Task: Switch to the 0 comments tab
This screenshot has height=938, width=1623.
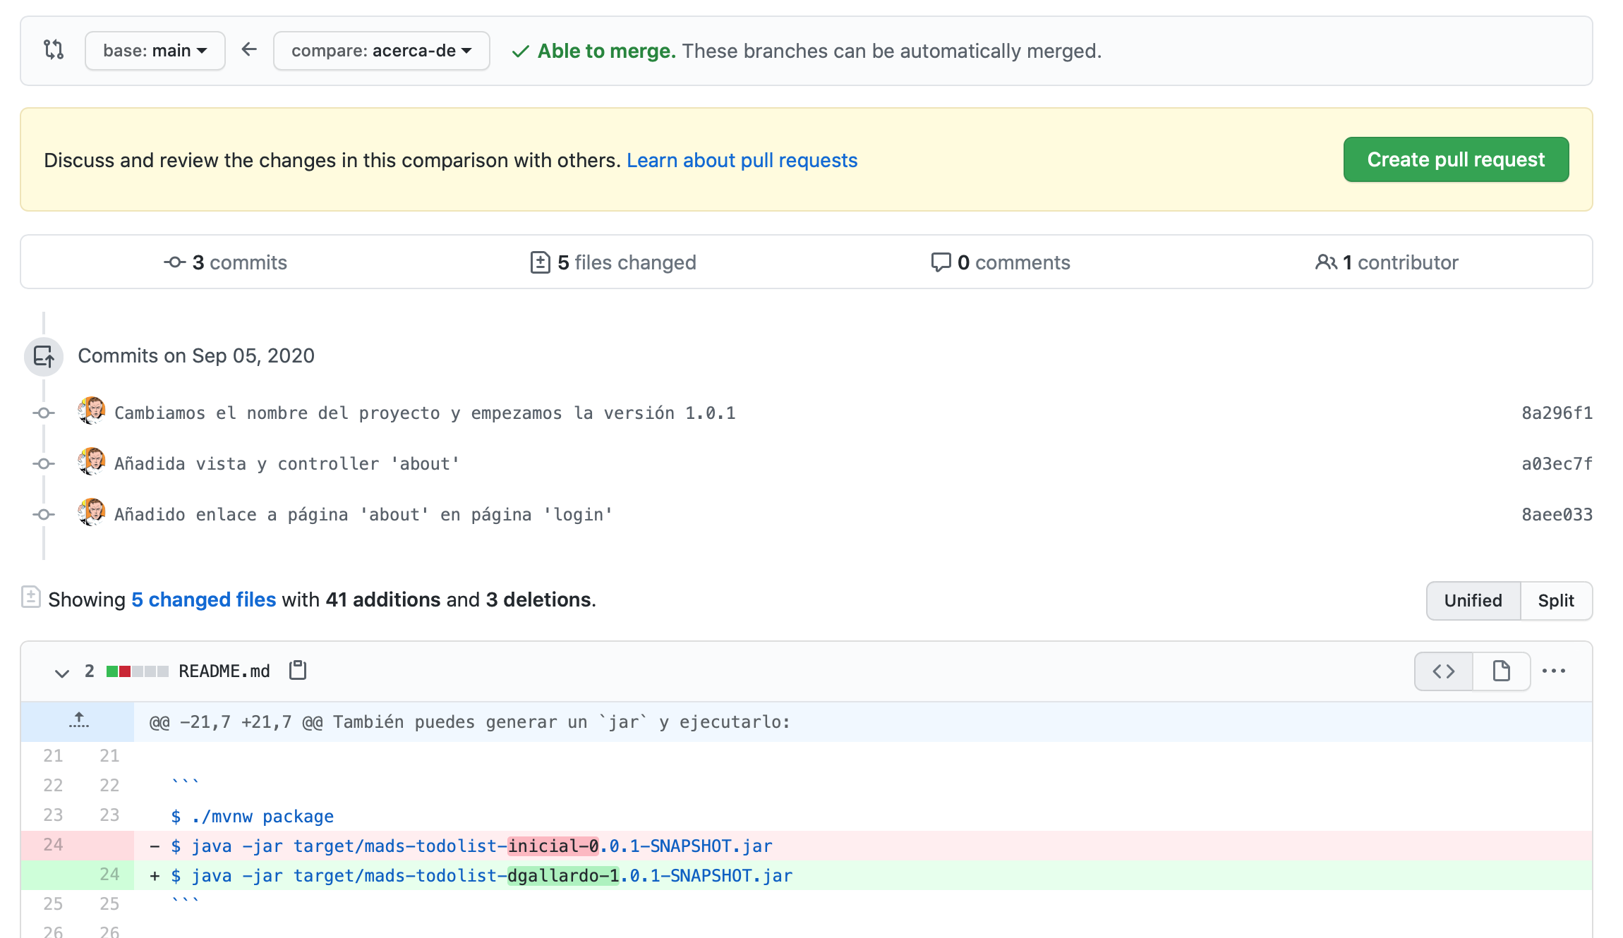Action: click(1001, 262)
